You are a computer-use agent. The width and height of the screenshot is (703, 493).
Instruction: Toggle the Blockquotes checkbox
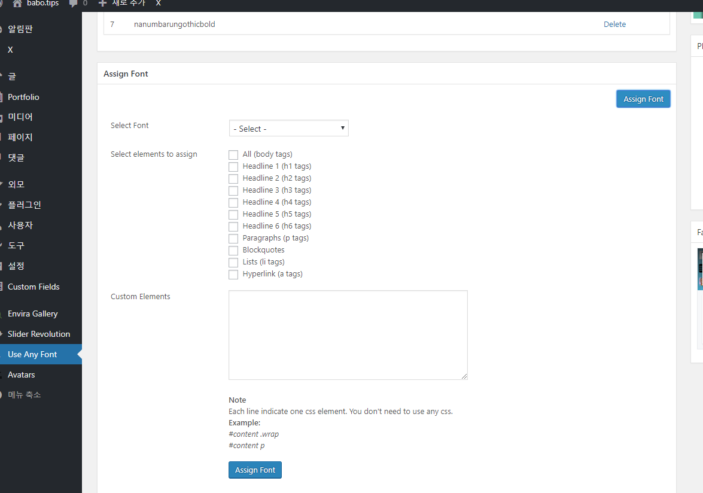[233, 251]
